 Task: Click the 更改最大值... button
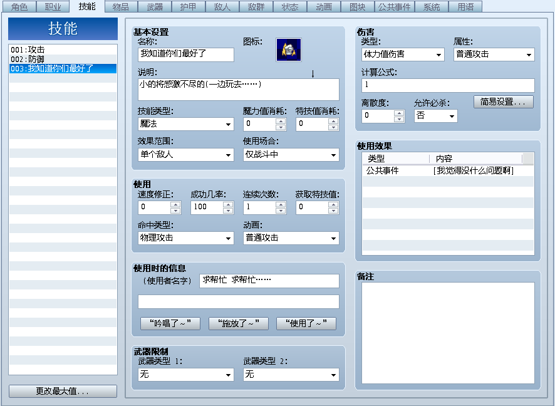[63, 391]
